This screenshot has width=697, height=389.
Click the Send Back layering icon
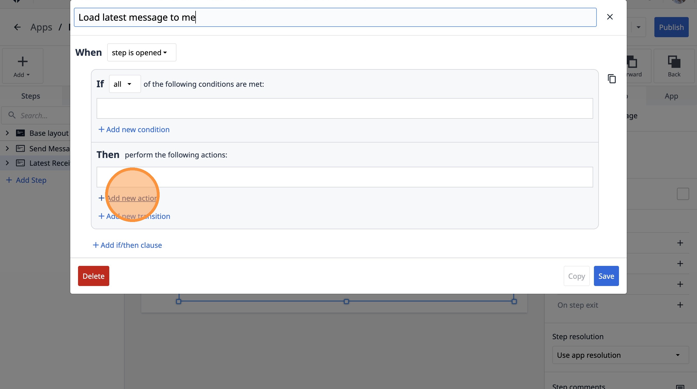tap(674, 62)
